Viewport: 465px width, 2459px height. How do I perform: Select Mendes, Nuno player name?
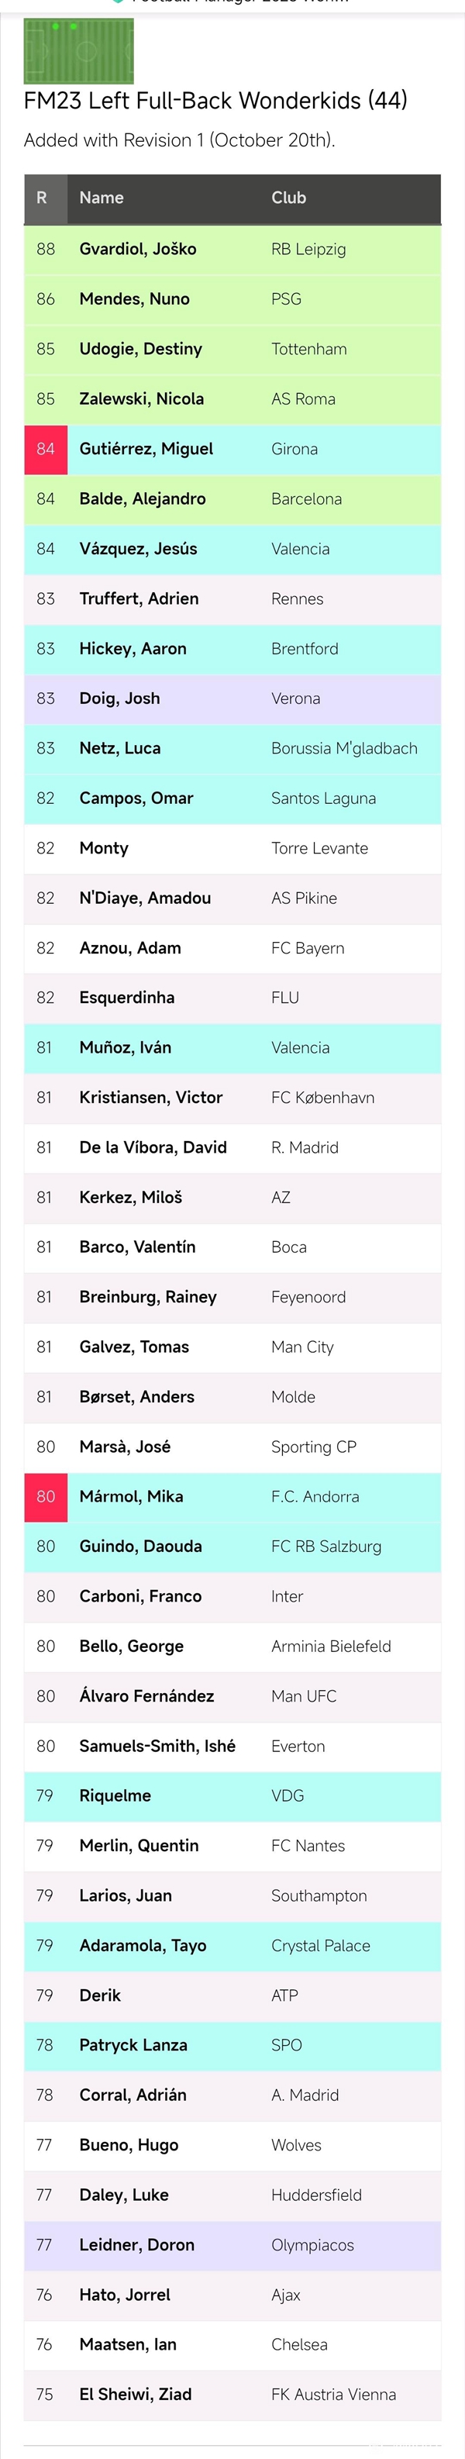tap(133, 298)
